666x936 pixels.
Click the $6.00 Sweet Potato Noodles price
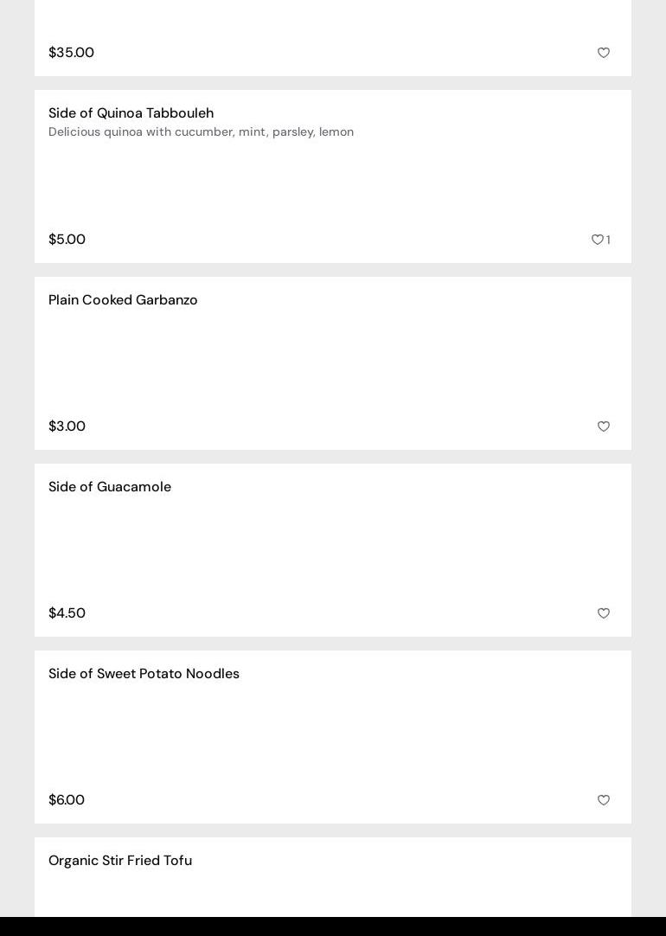pos(67,800)
